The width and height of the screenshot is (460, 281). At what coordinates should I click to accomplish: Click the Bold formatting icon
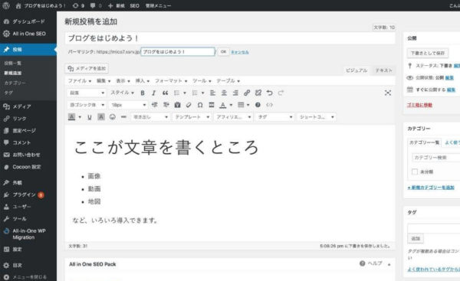[x=143, y=93]
